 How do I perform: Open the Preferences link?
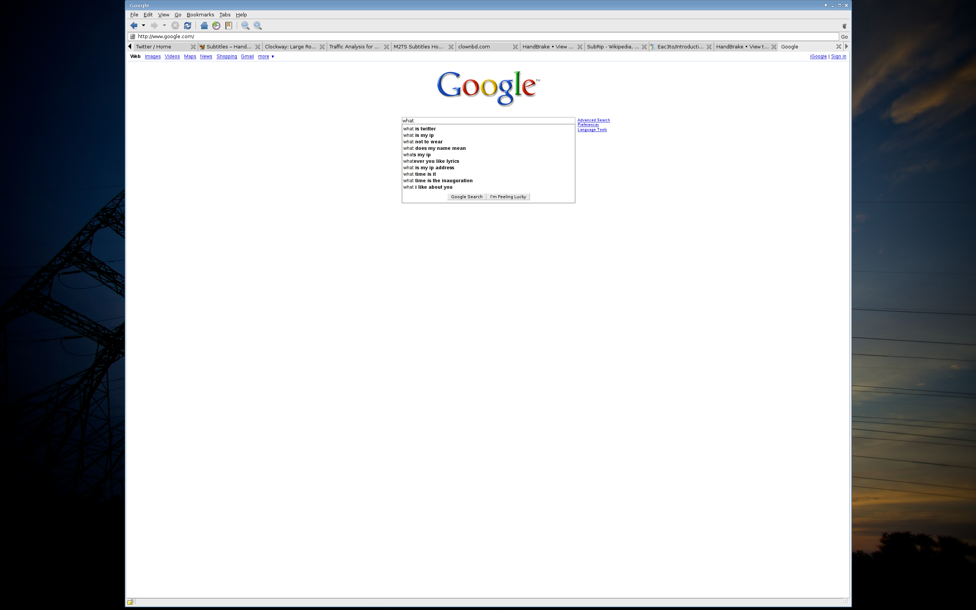(x=588, y=125)
